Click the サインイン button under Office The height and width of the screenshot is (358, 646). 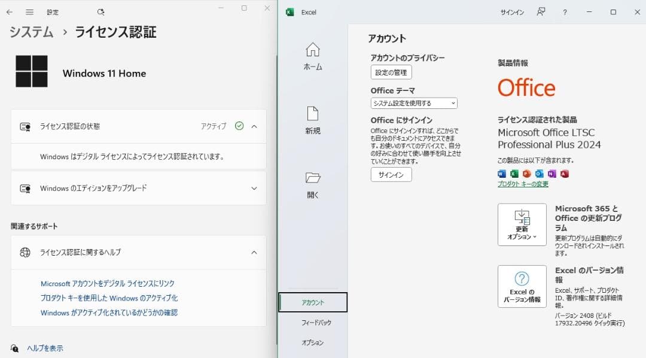391,174
